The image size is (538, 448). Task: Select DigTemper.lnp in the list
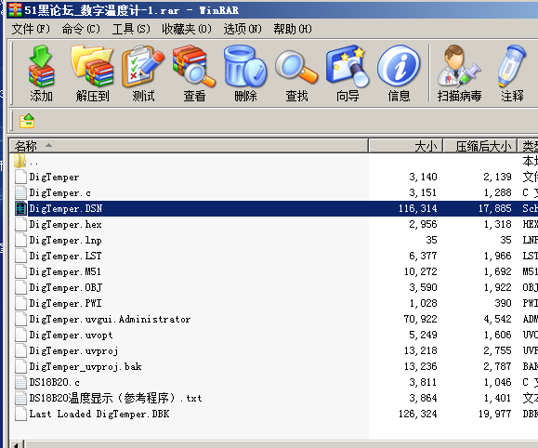tap(66, 241)
